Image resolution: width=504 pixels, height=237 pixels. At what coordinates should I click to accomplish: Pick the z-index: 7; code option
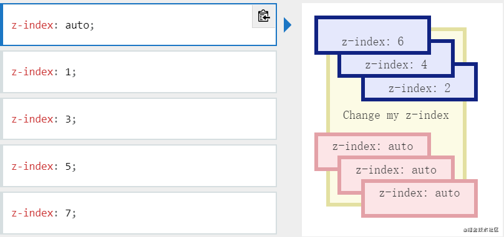click(139, 213)
